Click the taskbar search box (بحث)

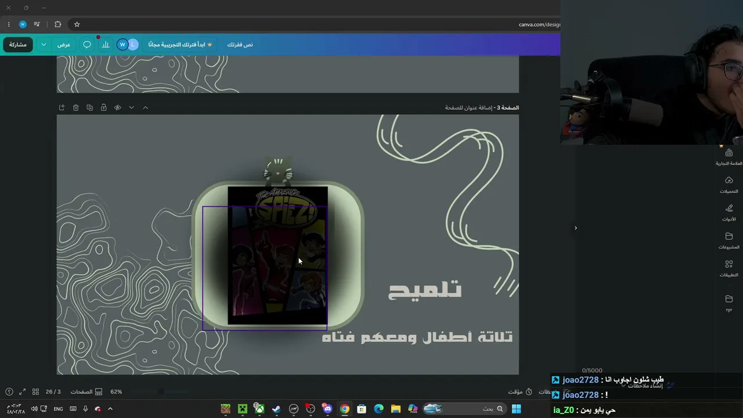(464, 409)
